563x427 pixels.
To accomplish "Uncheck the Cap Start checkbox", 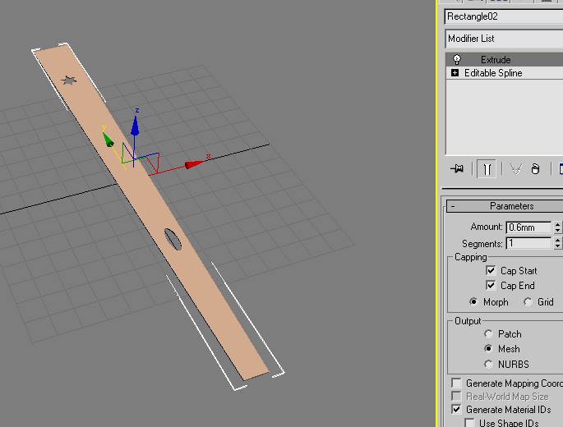I will [491, 270].
